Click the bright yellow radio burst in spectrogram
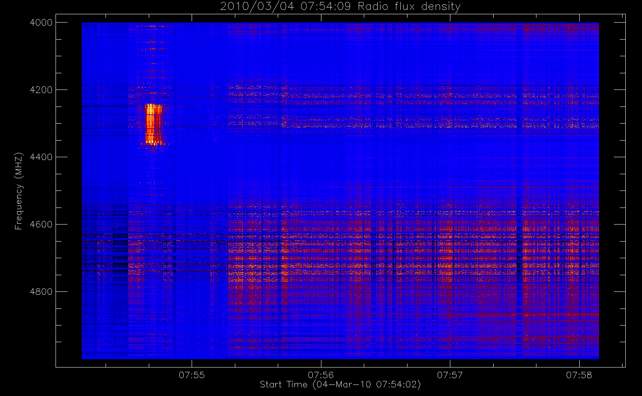Viewport: 642px width, 396px height. click(154, 124)
